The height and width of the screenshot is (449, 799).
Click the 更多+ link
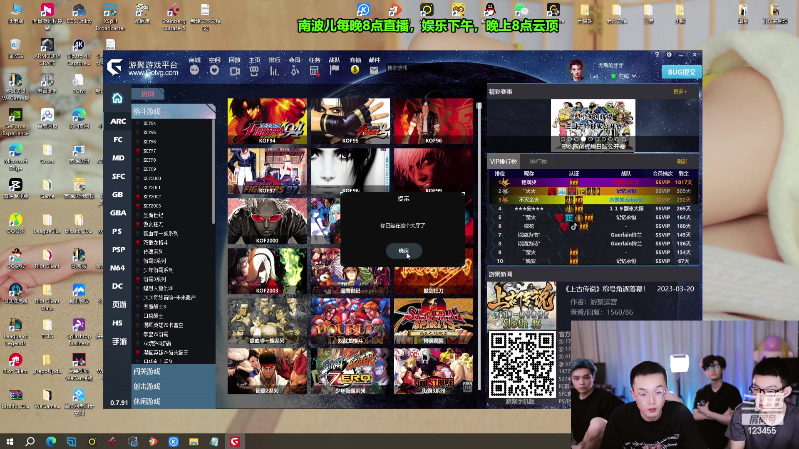pos(680,91)
